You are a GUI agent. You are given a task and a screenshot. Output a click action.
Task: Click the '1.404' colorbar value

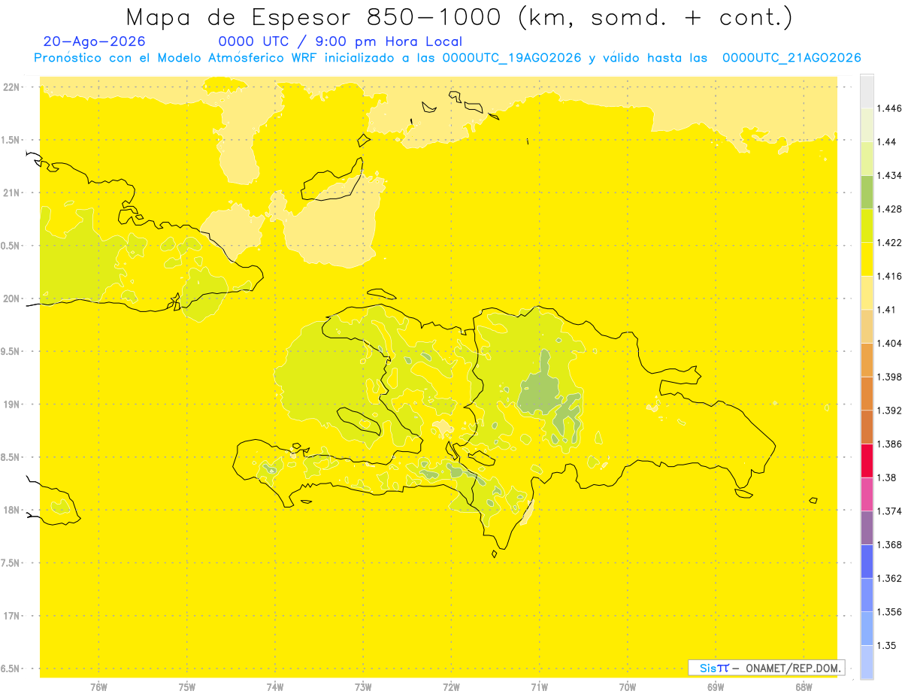click(888, 344)
